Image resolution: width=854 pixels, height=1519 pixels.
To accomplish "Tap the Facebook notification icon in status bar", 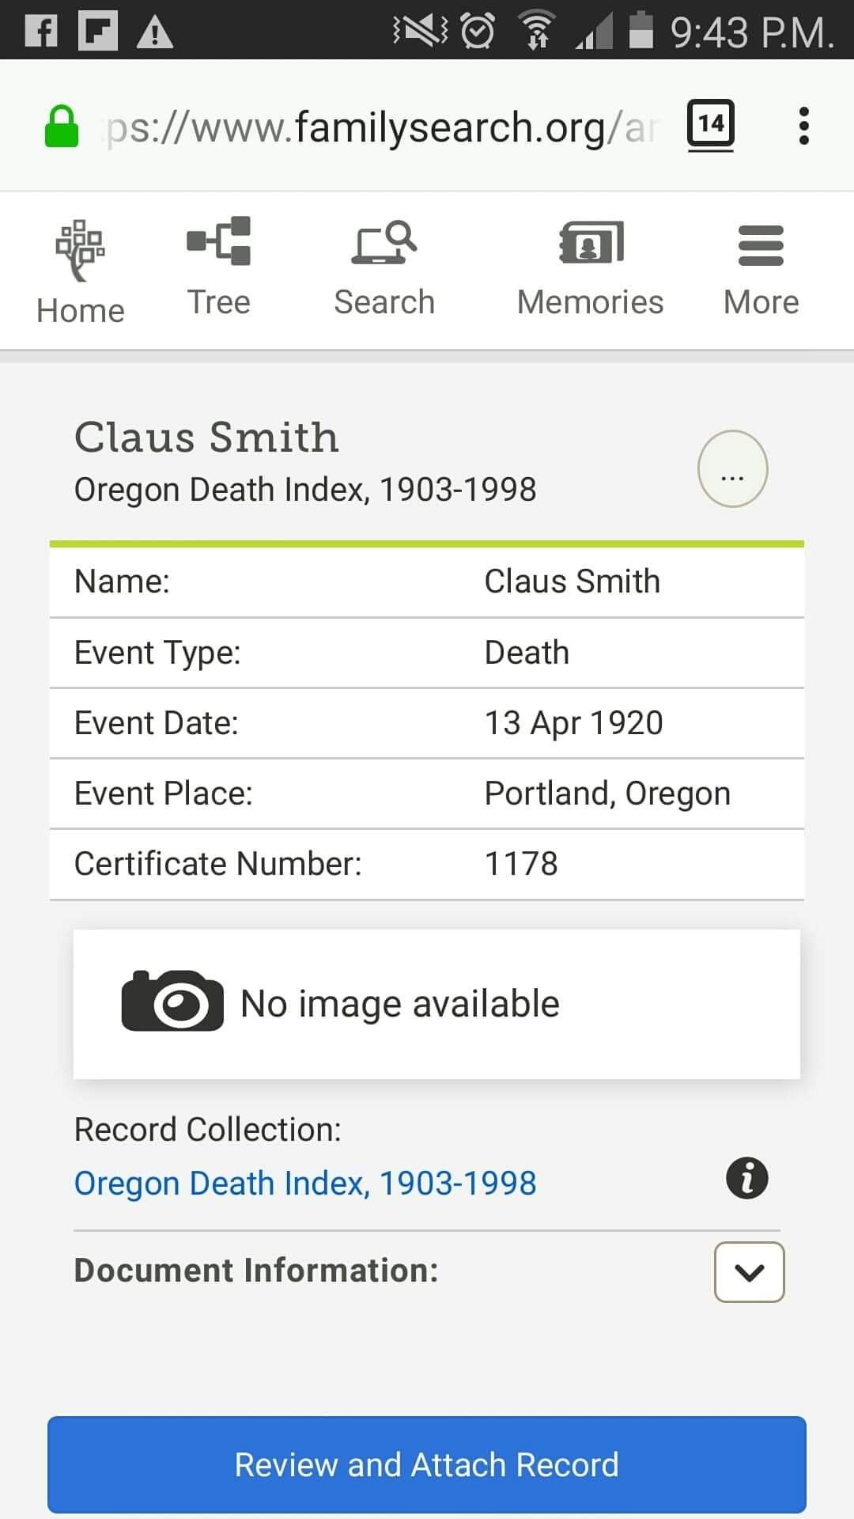I will coord(41,32).
